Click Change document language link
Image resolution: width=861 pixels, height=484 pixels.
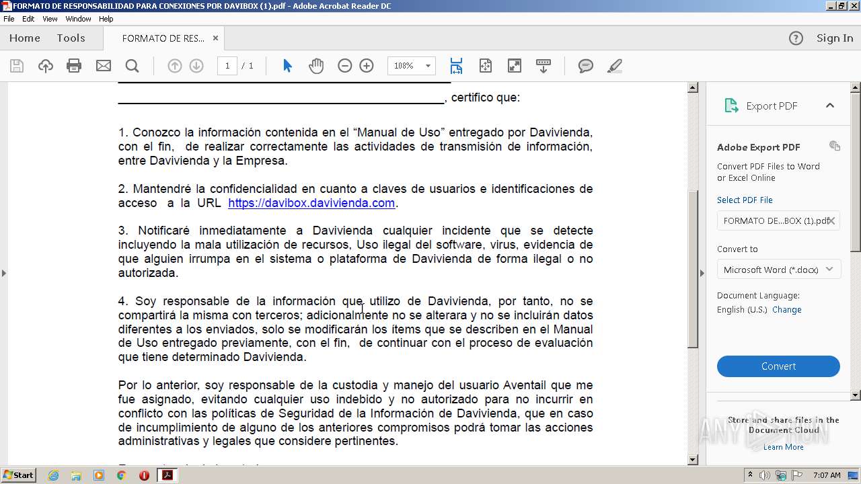(786, 310)
